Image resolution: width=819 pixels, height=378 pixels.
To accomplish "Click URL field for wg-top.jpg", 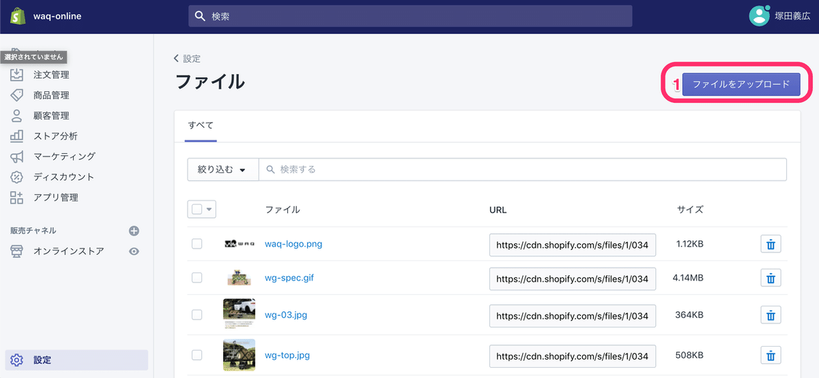I will (x=573, y=356).
